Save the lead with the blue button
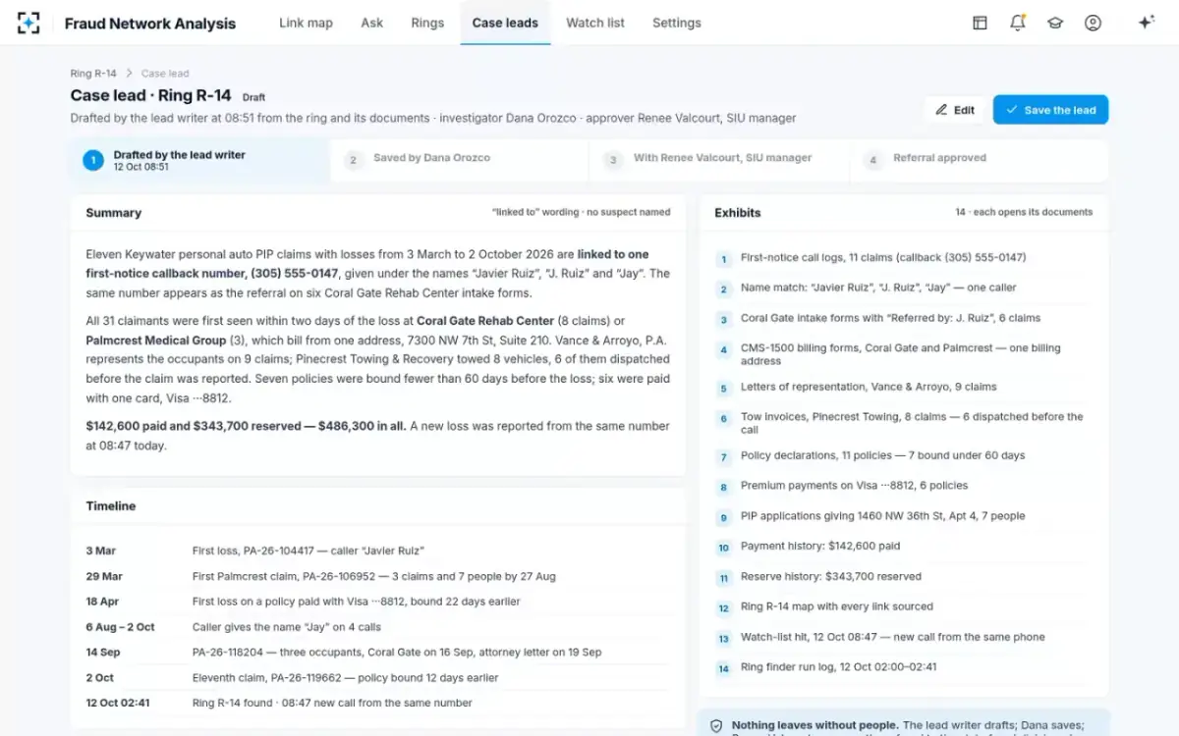Screen dimensions: 1179x736 (1050, 110)
